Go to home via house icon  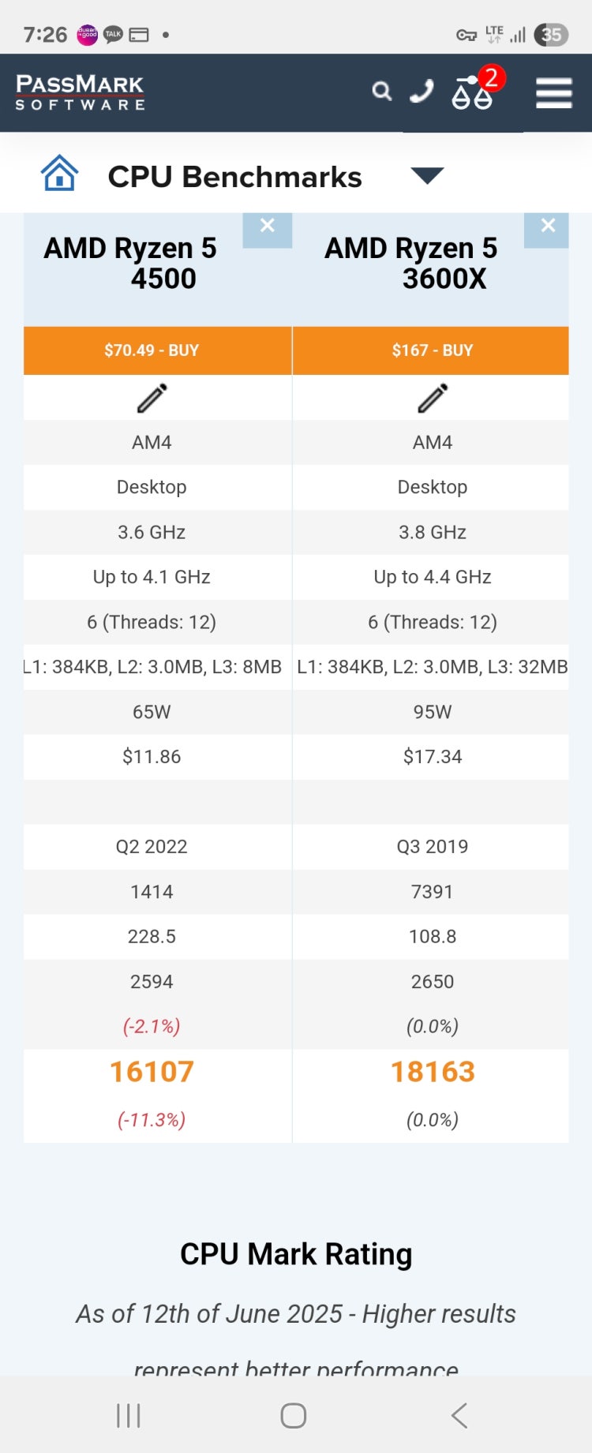(60, 173)
